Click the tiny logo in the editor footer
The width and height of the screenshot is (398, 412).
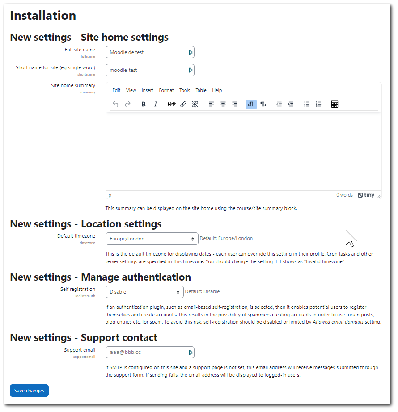tap(366, 195)
